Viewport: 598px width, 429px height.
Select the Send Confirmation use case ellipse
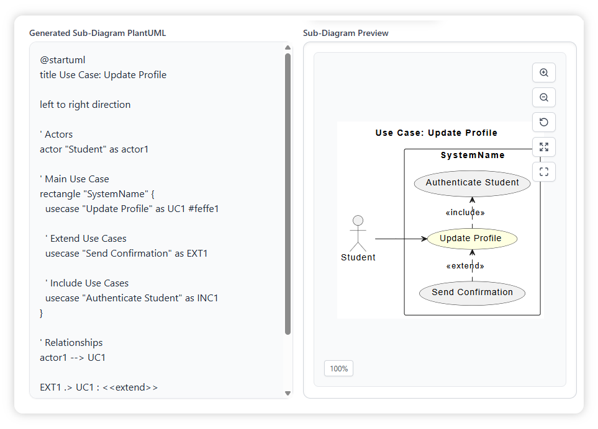coord(472,293)
